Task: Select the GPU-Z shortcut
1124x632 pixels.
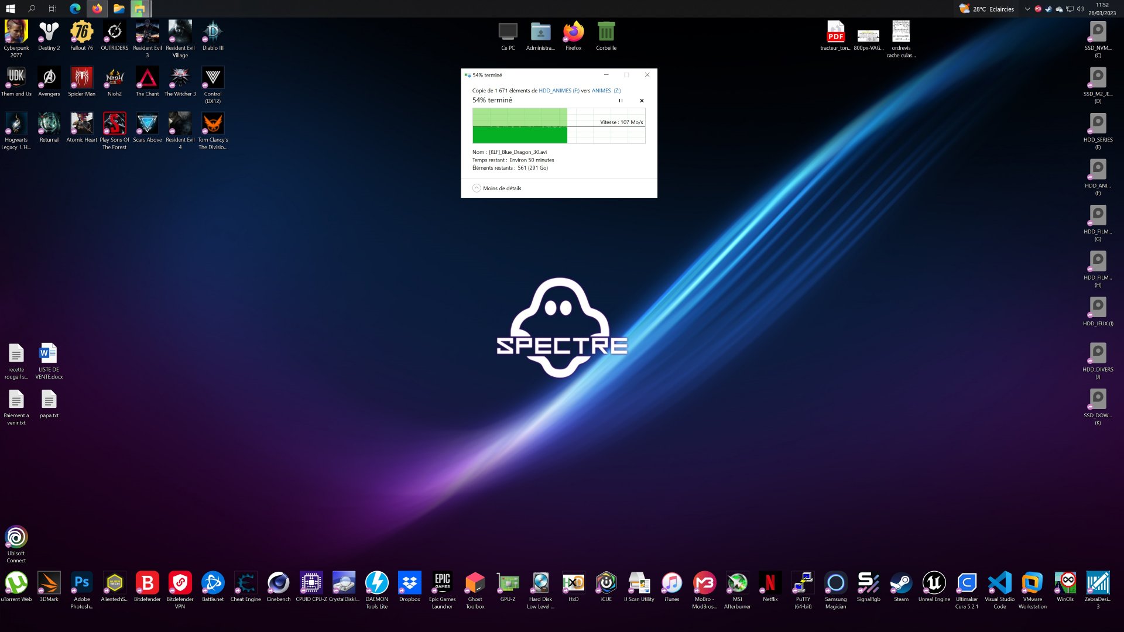Action: coord(508,586)
